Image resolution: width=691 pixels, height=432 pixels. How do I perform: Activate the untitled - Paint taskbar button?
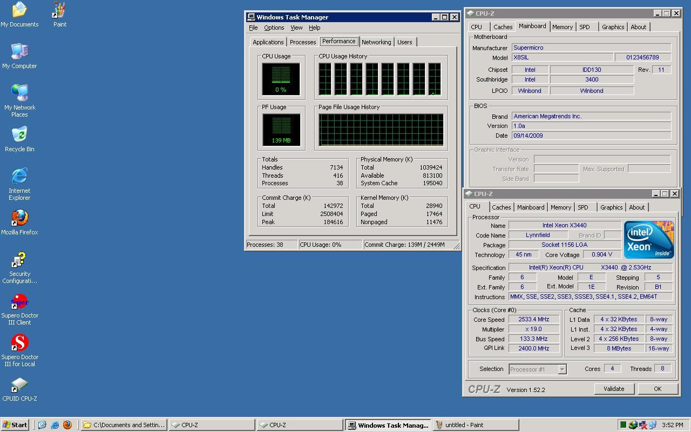click(x=477, y=425)
